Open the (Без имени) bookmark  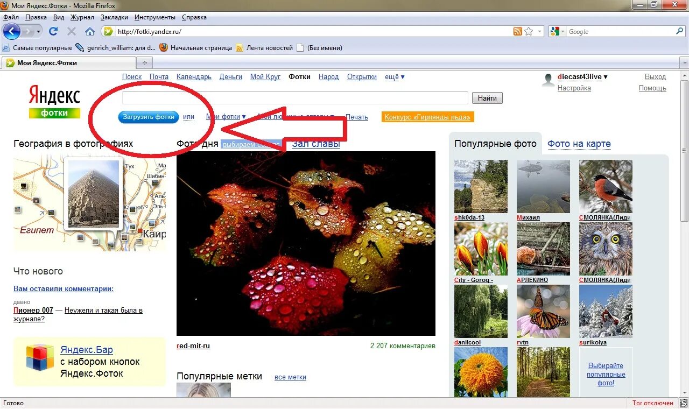coord(319,47)
